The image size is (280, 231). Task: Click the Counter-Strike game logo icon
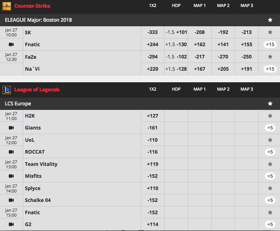point(7,6)
